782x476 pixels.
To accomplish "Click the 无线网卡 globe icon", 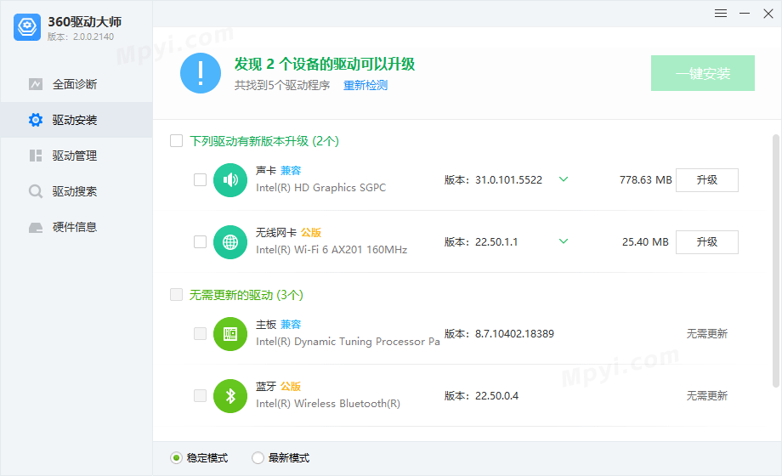I will [230, 242].
